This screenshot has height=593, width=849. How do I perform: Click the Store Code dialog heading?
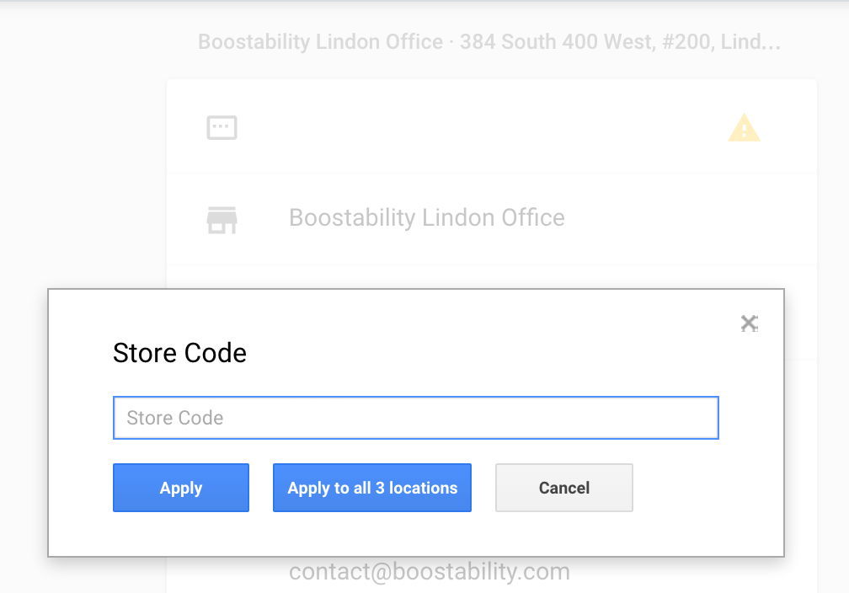tap(179, 353)
